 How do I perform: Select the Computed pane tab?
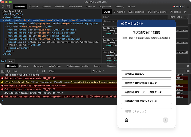[119, 12]
